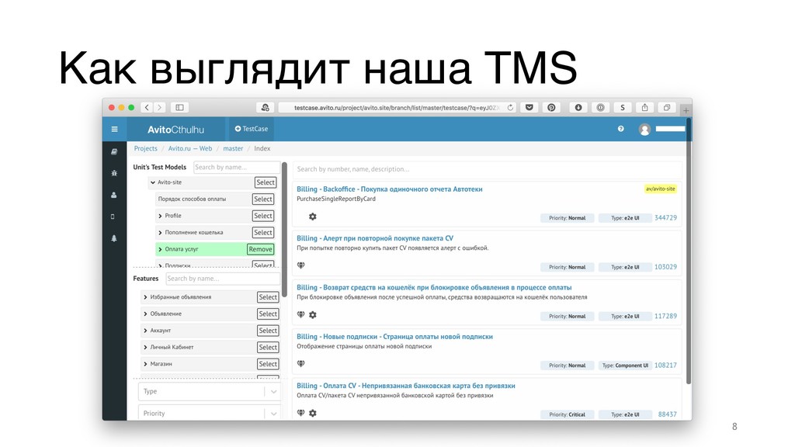Open the Алерт при повторной покупке test case
795x447 pixels.
coord(375,238)
